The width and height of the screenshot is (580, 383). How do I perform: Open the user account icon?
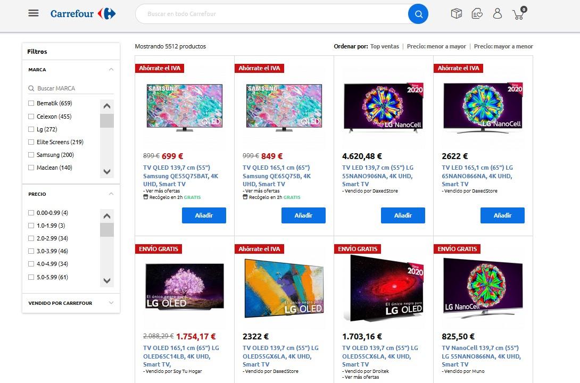(498, 14)
